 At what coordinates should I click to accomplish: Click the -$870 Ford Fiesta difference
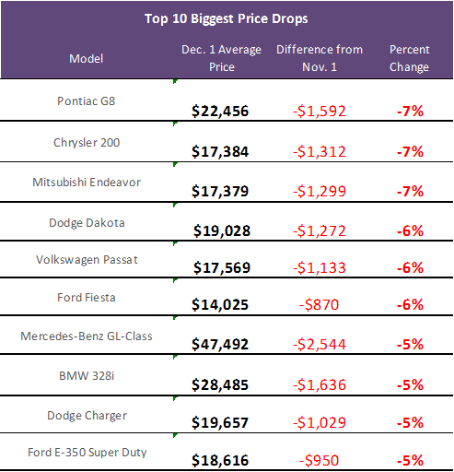320,304
